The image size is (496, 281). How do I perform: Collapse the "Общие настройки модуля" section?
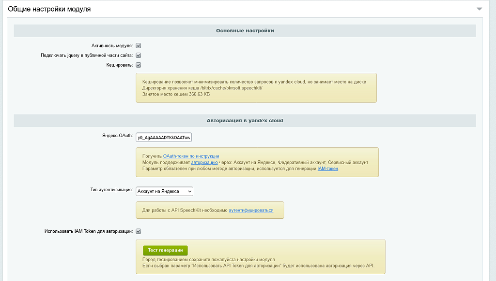click(x=480, y=8)
